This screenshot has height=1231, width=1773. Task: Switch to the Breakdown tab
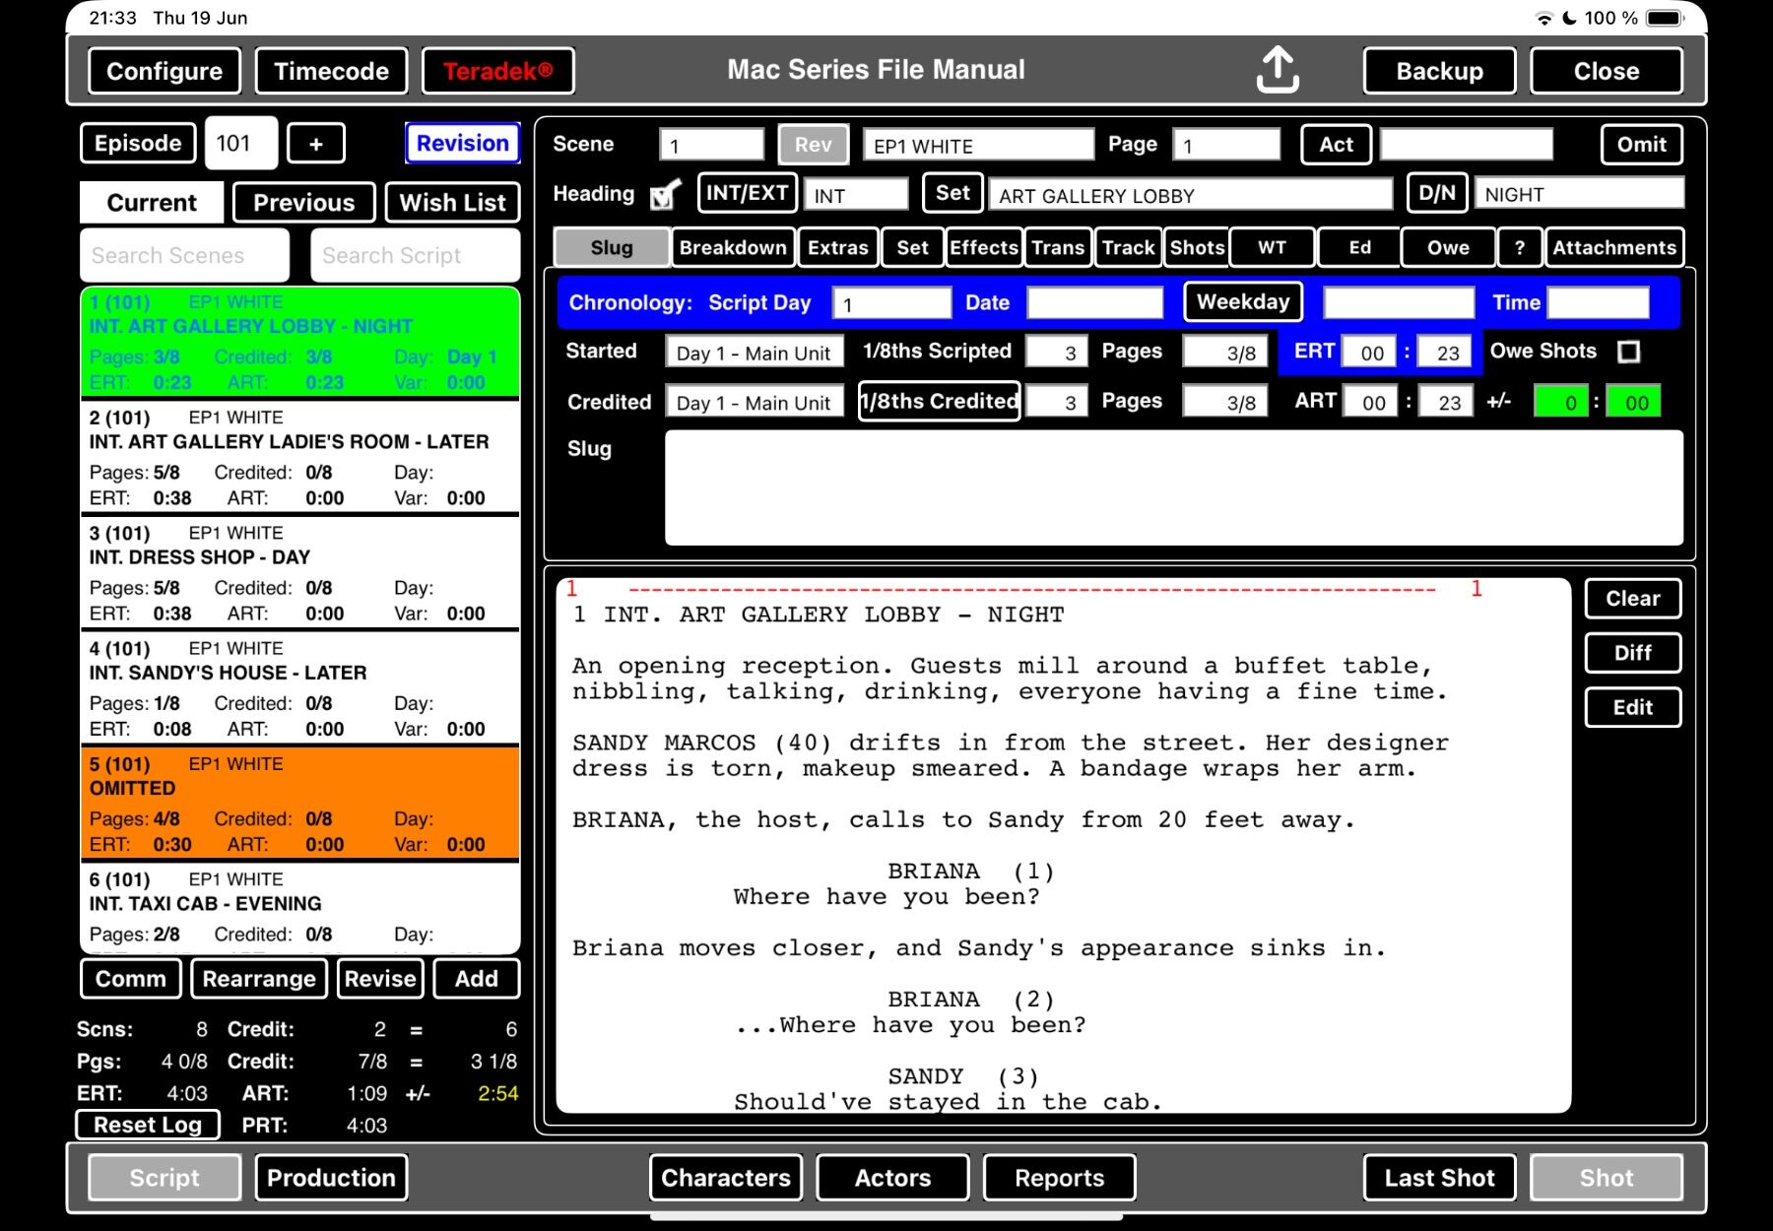click(x=733, y=247)
